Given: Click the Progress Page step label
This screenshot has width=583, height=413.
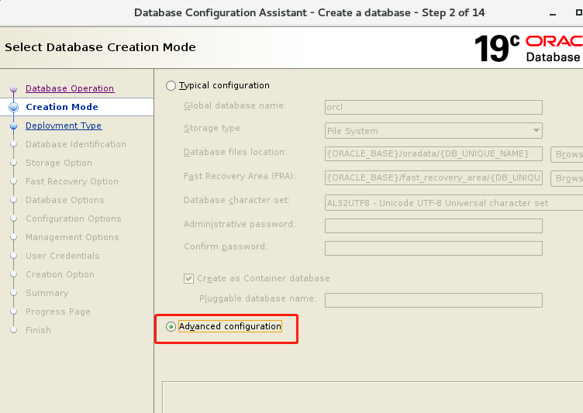Looking at the screenshot, I should point(58,311).
